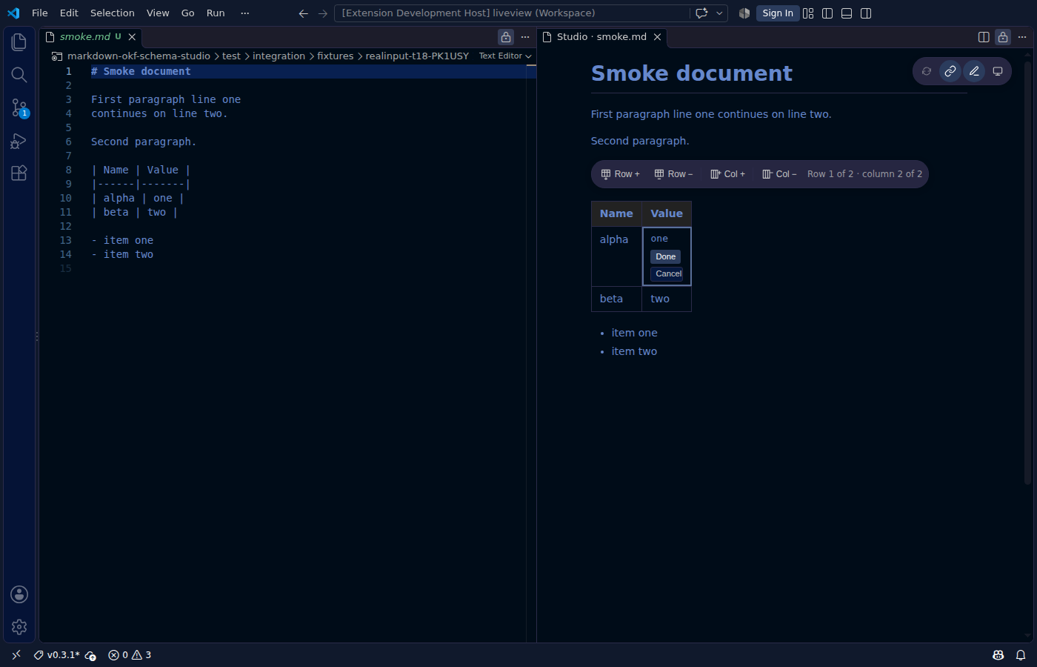Toggle the Primary Side Bar visibility
The height and width of the screenshot is (667, 1037).
[x=827, y=13]
